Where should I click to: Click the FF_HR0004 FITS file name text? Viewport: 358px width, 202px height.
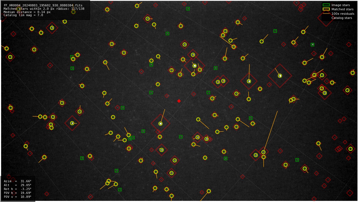point(43,5)
